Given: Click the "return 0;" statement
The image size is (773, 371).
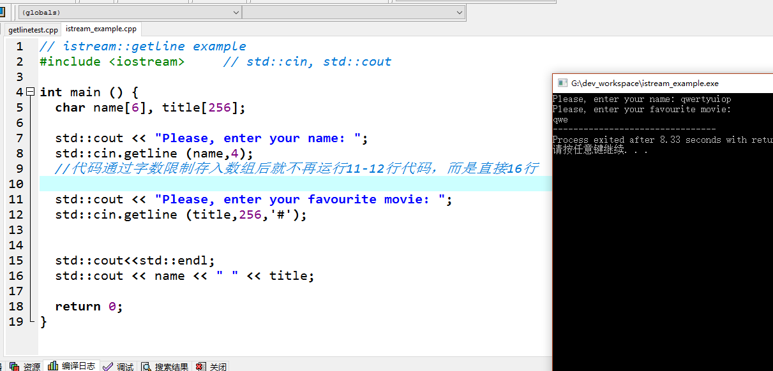Looking at the screenshot, I should (x=89, y=307).
